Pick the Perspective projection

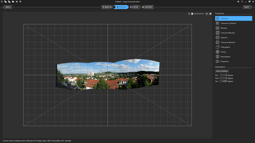[x=224, y=61]
